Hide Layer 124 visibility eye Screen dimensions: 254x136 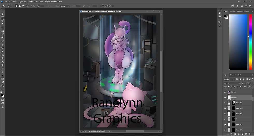pyautogui.click(x=225, y=103)
